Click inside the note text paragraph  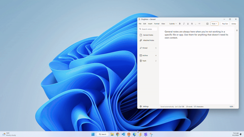196,35
